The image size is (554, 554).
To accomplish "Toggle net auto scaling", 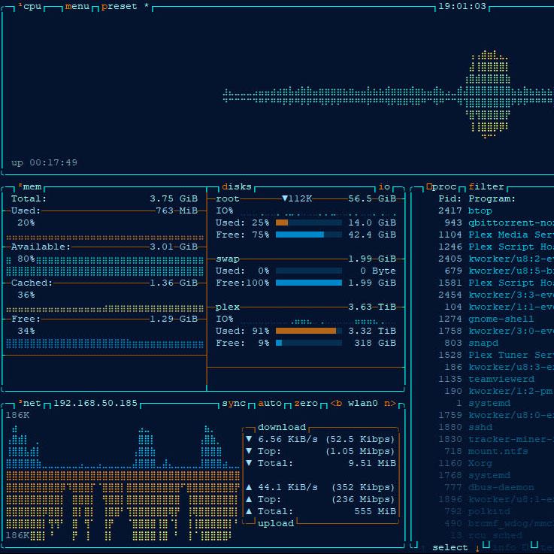I will (270, 403).
